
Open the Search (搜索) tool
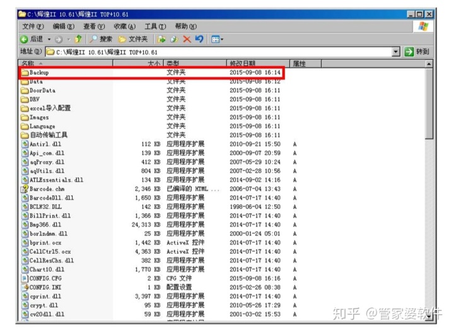point(101,39)
